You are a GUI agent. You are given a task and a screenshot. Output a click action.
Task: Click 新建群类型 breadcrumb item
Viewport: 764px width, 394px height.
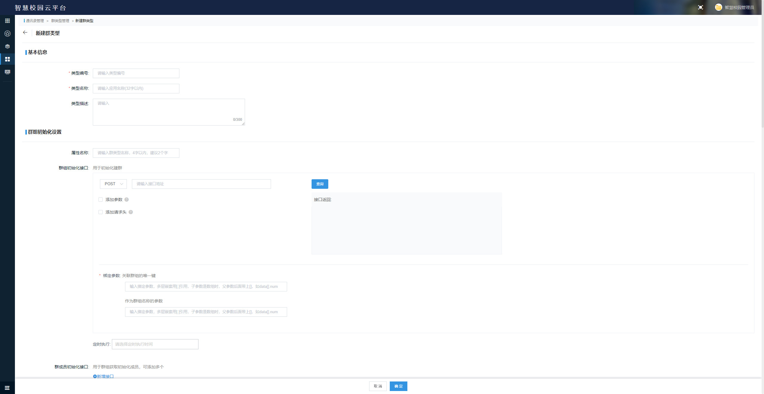[84, 21]
